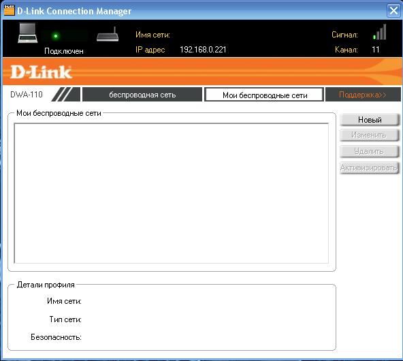Click the laptop computer icon
The height and width of the screenshot is (361, 403).
tap(28, 33)
